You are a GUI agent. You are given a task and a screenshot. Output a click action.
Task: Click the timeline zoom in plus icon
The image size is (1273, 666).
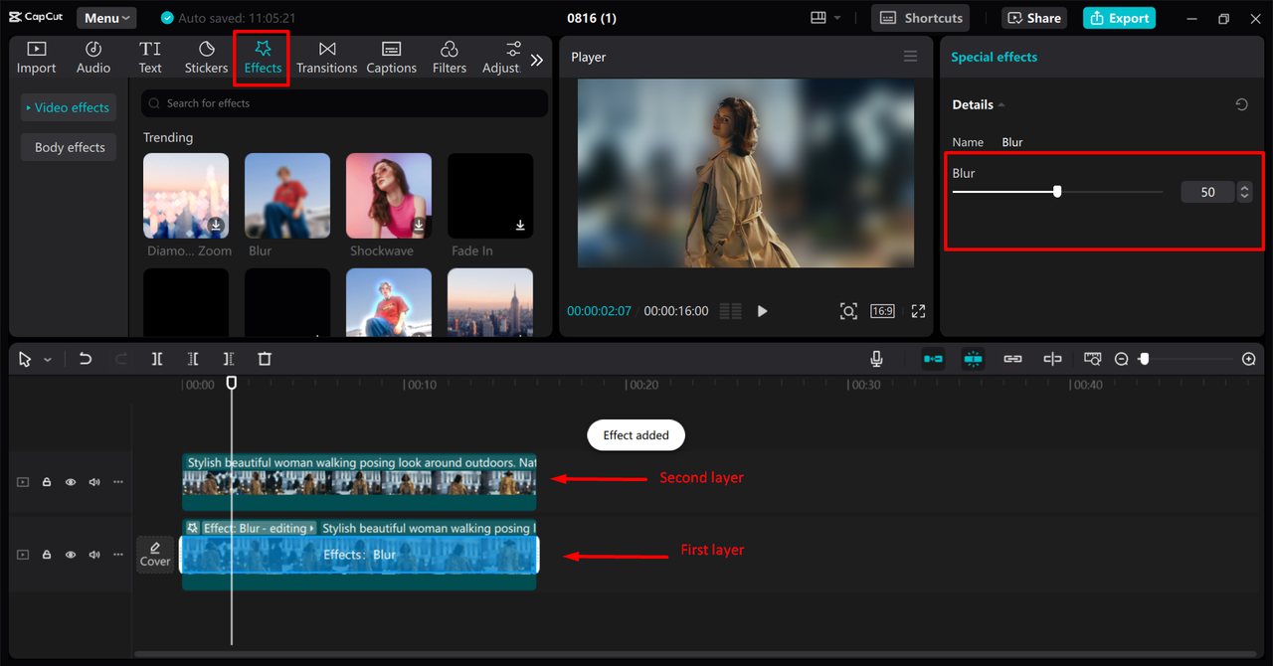[1249, 359]
